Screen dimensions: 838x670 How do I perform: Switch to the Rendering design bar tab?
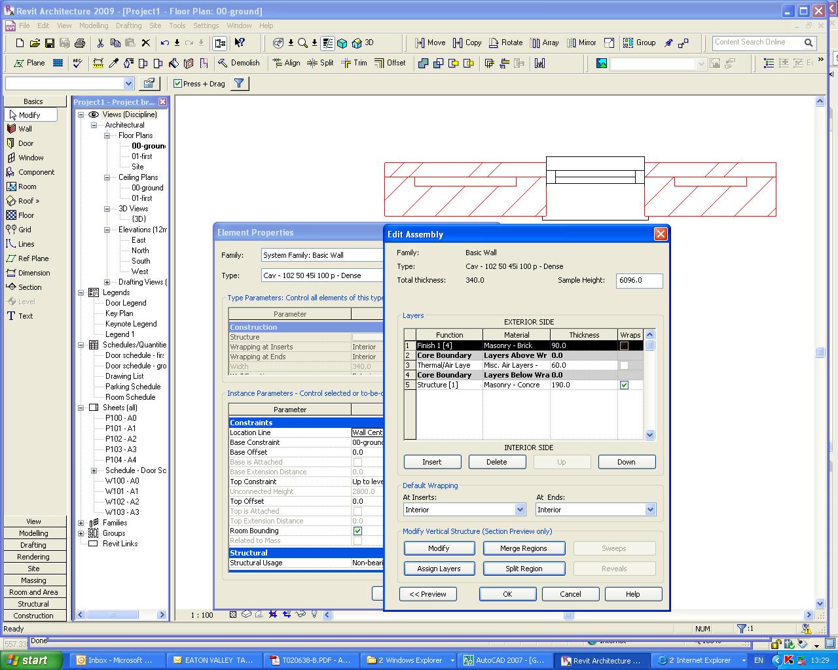pyautogui.click(x=33, y=557)
